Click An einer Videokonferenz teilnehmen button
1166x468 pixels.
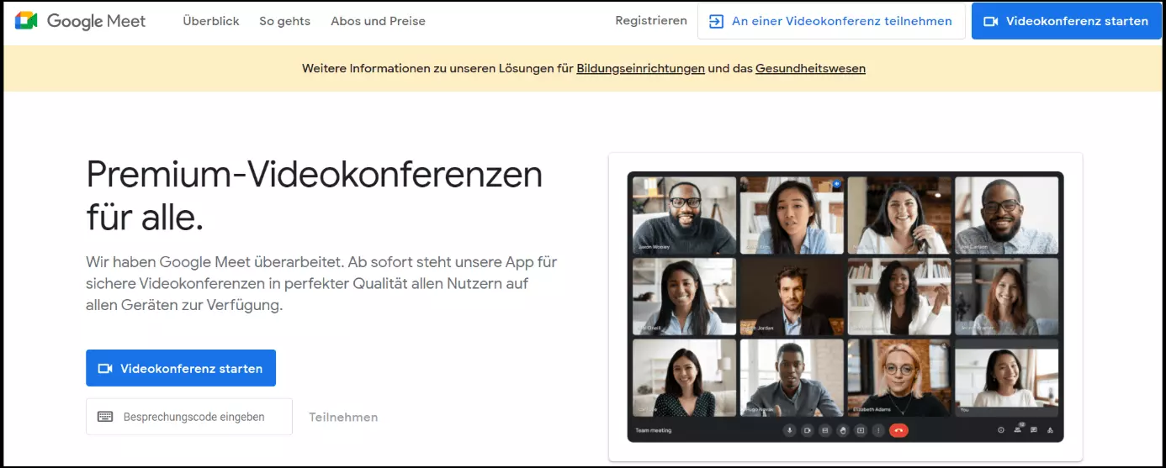tap(830, 21)
